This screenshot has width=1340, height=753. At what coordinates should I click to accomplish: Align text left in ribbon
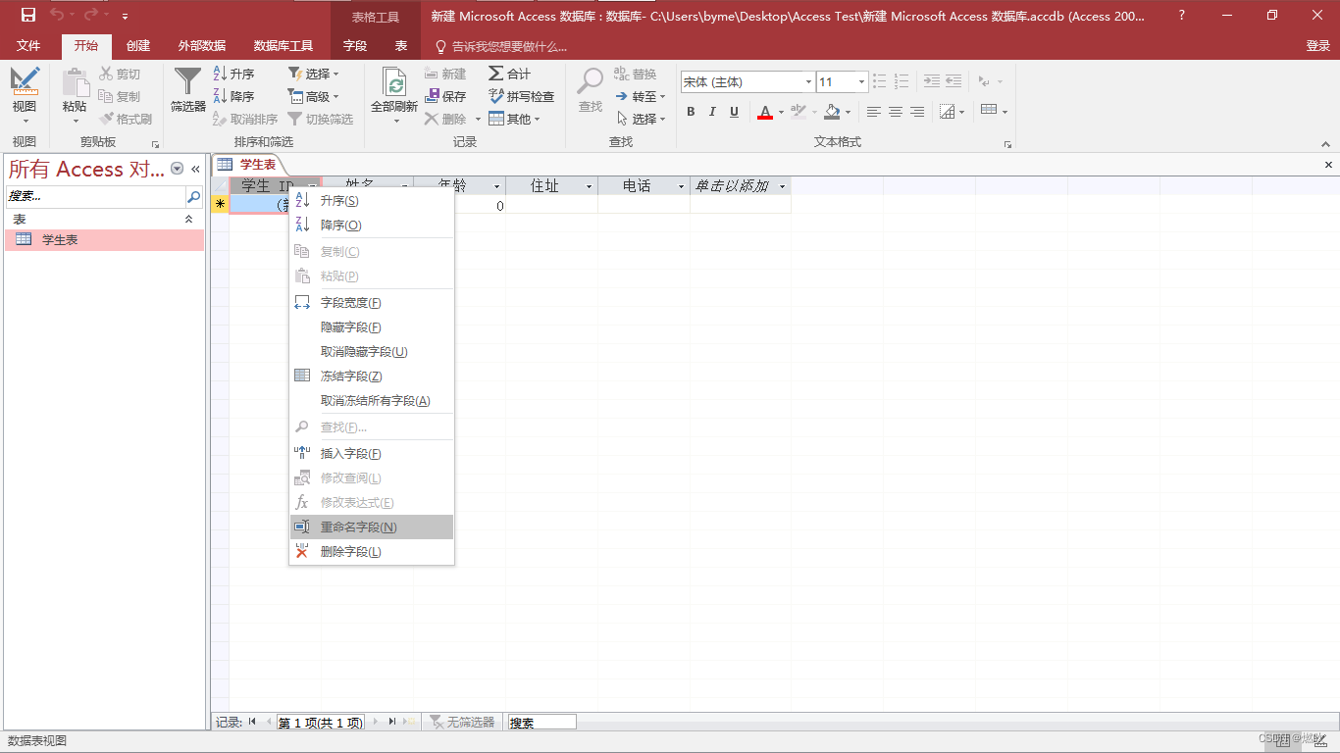pyautogui.click(x=873, y=112)
